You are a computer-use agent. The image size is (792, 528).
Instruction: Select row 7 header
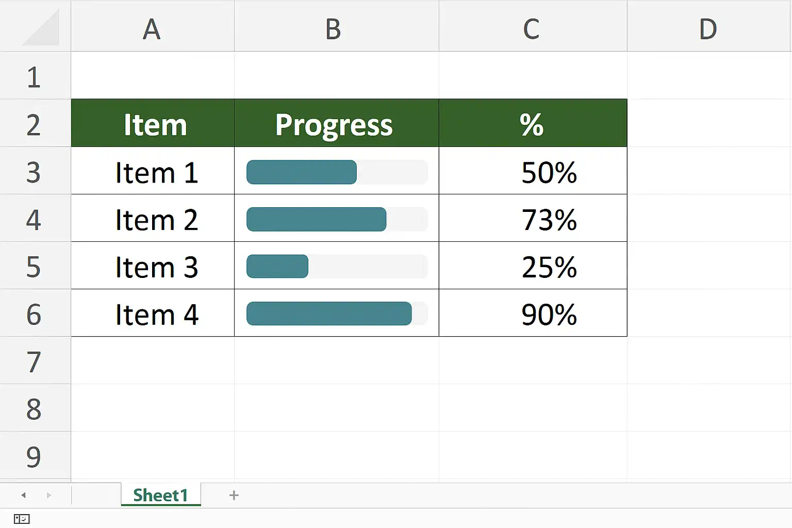(34, 361)
